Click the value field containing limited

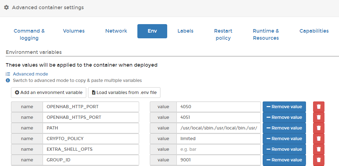[x=219, y=139]
